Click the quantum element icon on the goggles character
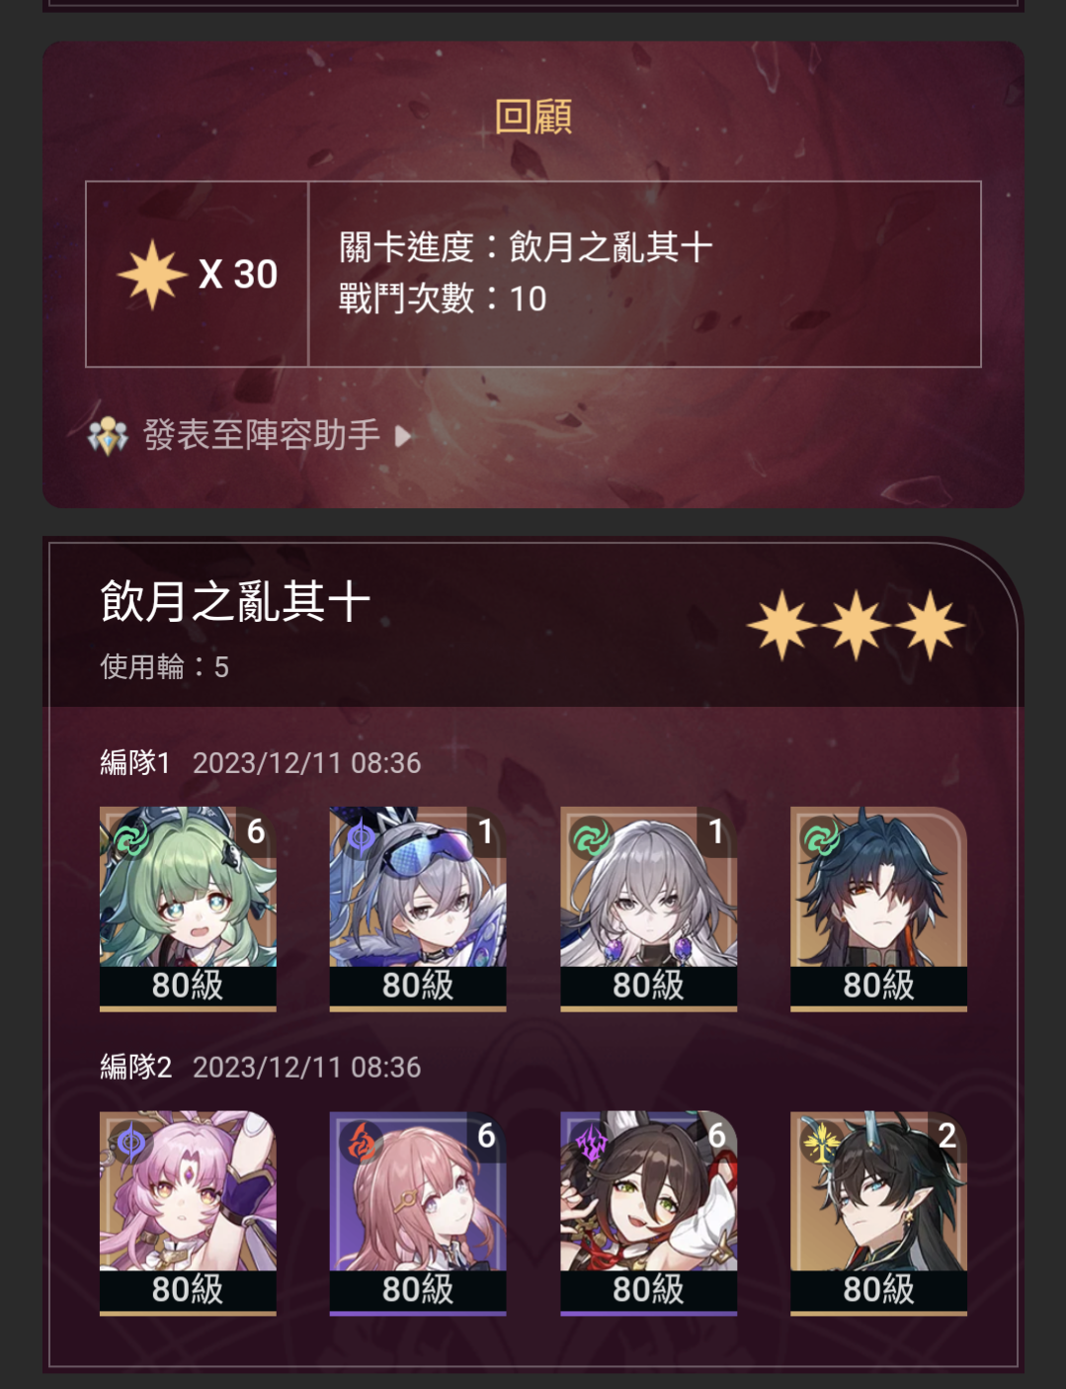 tap(360, 838)
